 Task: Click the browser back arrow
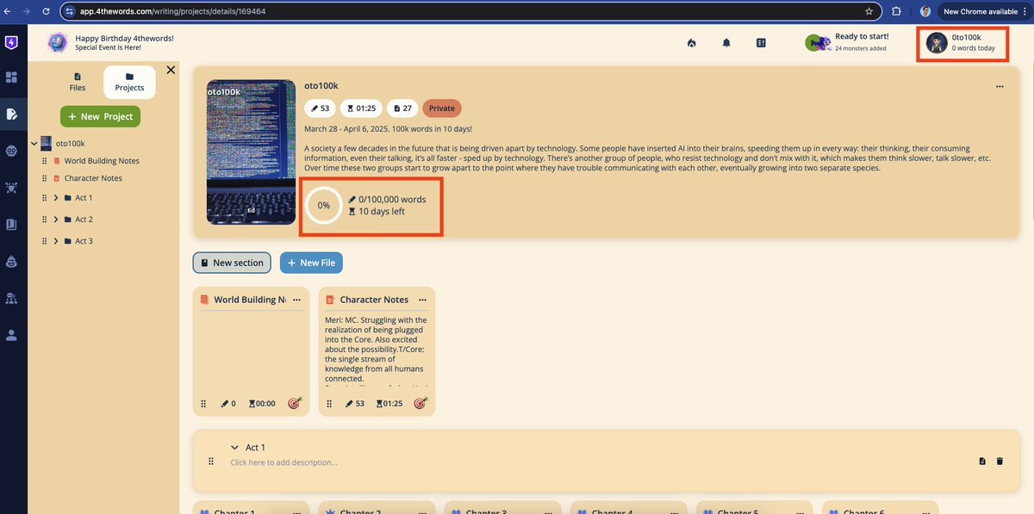click(x=8, y=11)
